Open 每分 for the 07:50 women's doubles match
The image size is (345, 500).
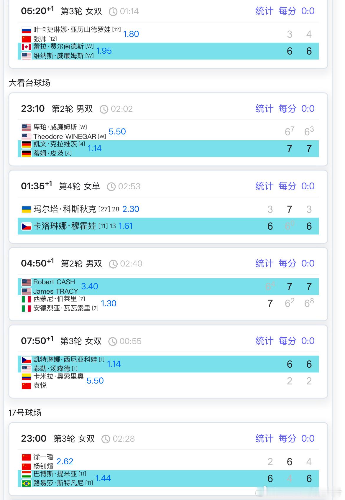tap(287, 341)
